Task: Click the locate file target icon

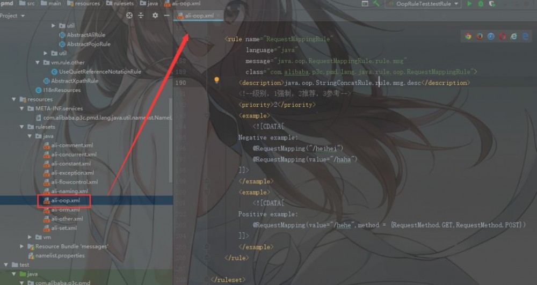Action: pos(129,16)
